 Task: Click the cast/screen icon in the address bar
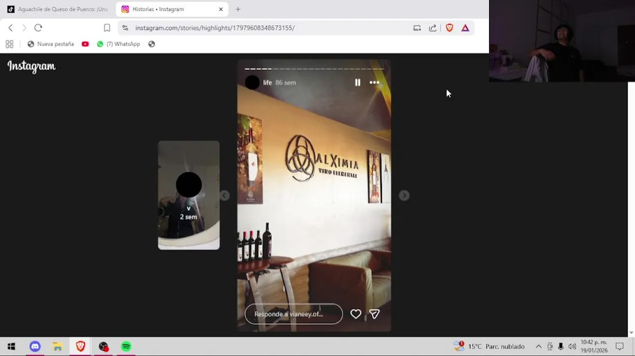(417, 28)
